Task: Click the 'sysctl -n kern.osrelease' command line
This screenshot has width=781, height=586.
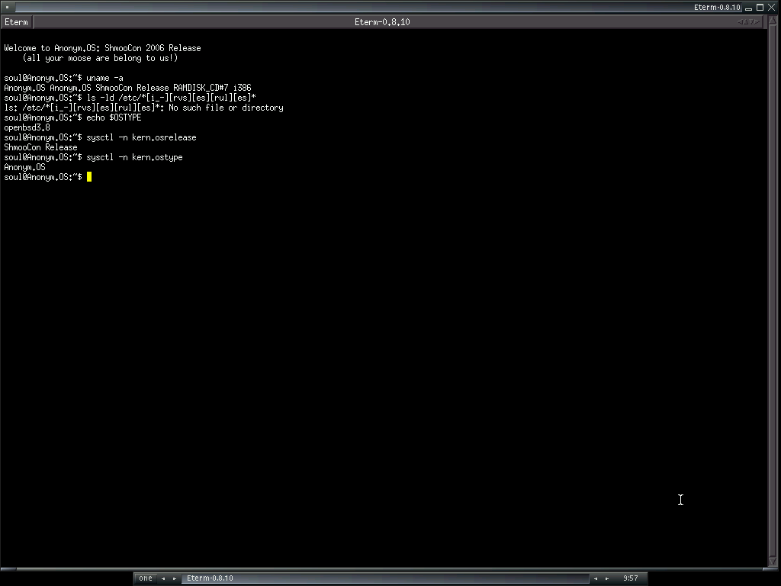Action: coord(100,138)
